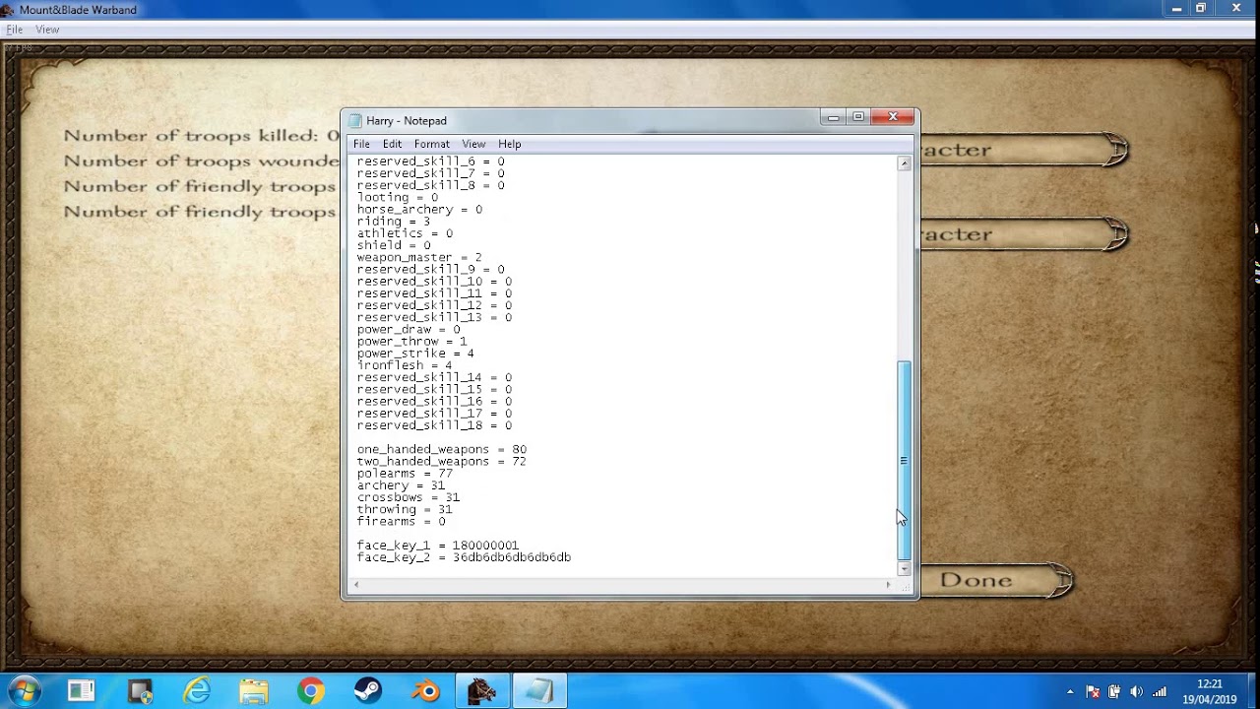Show hidden system tray icons
The image size is (1260, 709).
pos(1070,692)
